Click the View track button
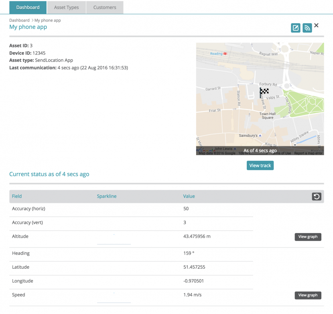The width and height of the screenshot is (333, 314). 260,166
